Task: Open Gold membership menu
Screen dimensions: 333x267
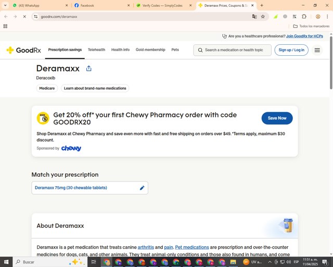Action: [x=150, y=50]
